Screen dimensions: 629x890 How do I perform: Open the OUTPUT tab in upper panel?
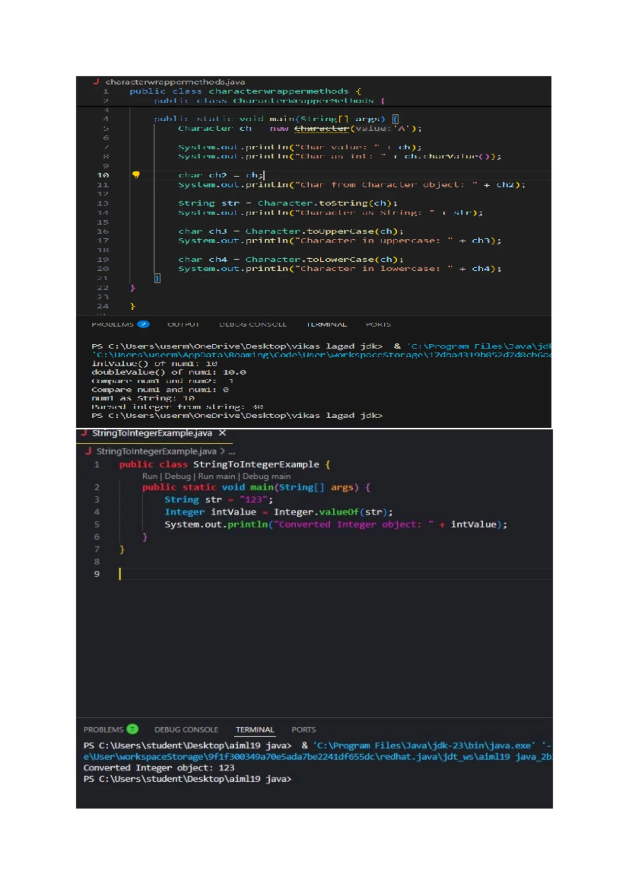pos(183,324)
